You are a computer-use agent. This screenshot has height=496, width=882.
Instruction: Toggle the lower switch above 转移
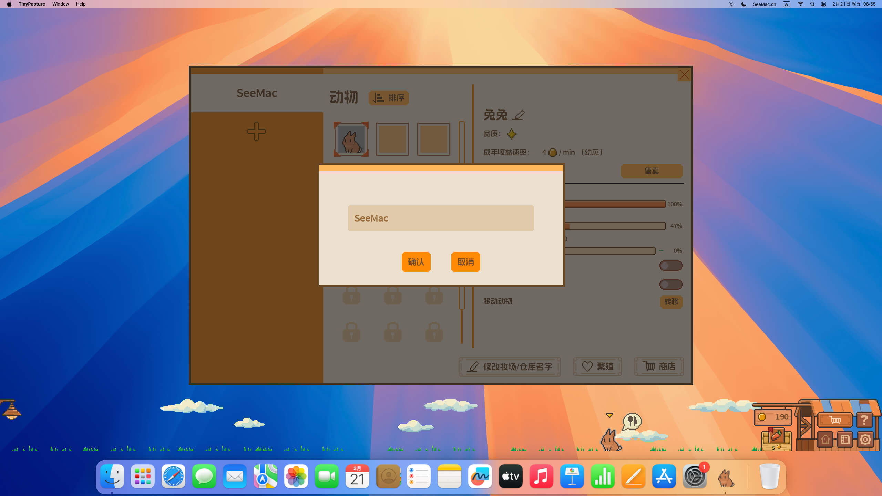pos(670,284)
